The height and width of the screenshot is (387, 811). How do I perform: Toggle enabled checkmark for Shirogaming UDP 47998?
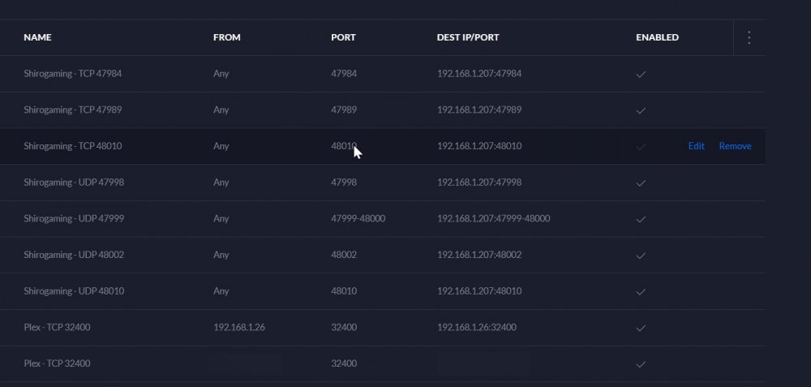point(641,183)
